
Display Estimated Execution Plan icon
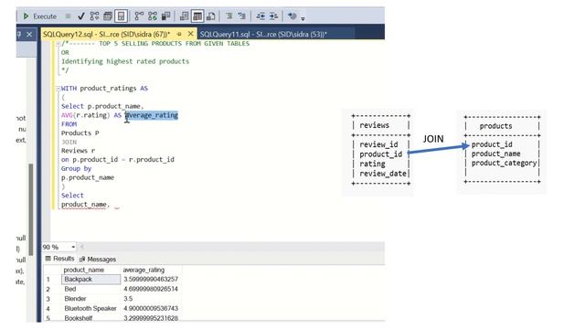click(x=94, y=16)
